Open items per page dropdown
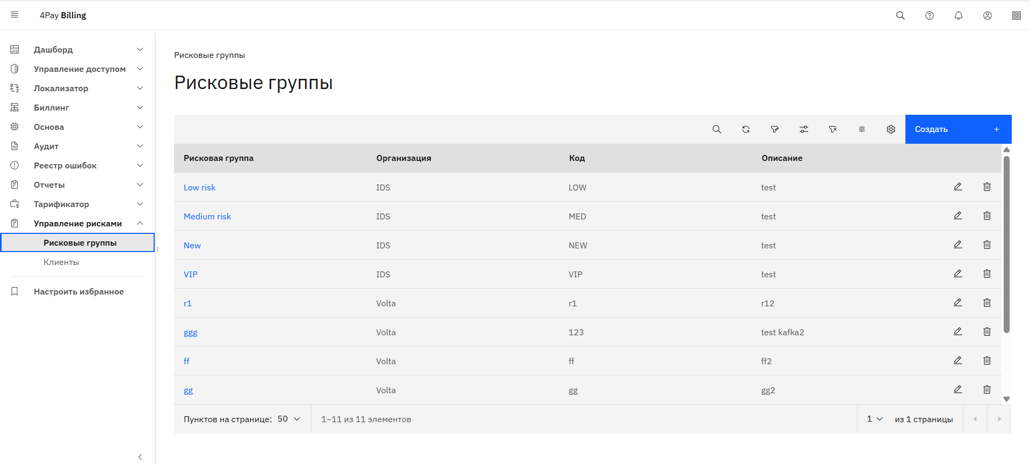 (289, 419)
